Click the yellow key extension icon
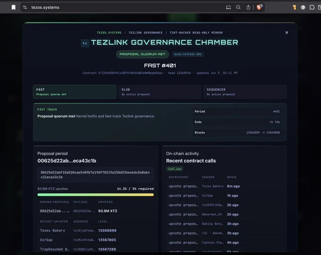Screen dimensions: 321x255 295,8
